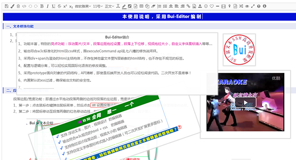This screenshot has height=160, width=296.
Task: Insert a table
Action: tap(141, 6)
